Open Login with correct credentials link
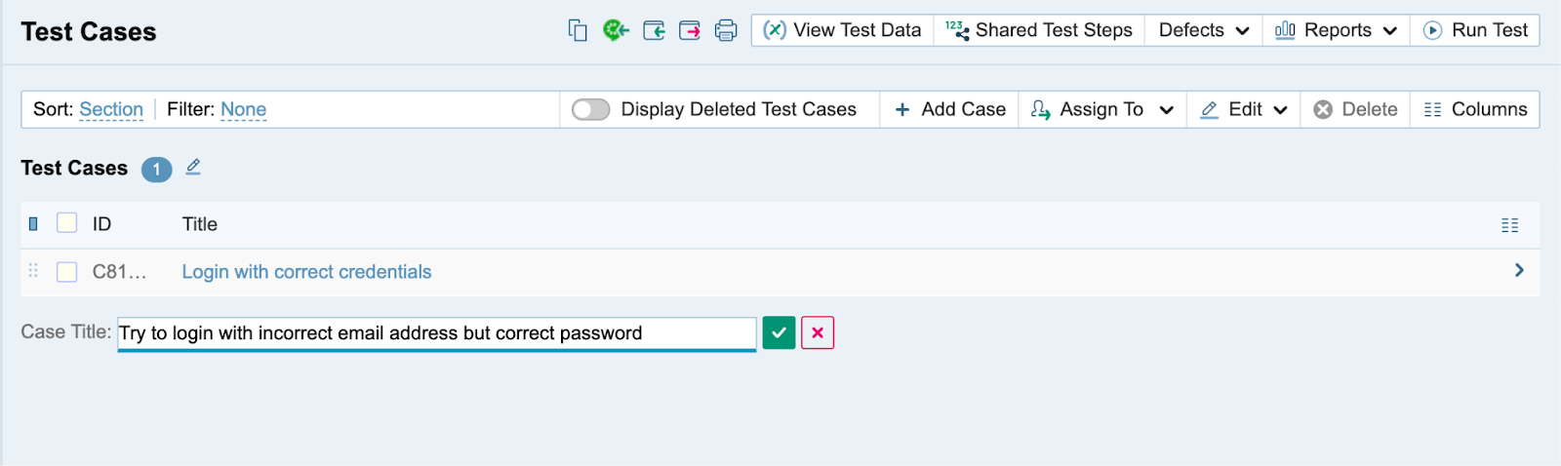 pyautogui.click(x=306, y=272)
